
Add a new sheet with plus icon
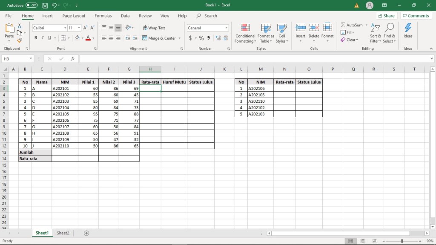pyautogui.click(x=86, y=233)
